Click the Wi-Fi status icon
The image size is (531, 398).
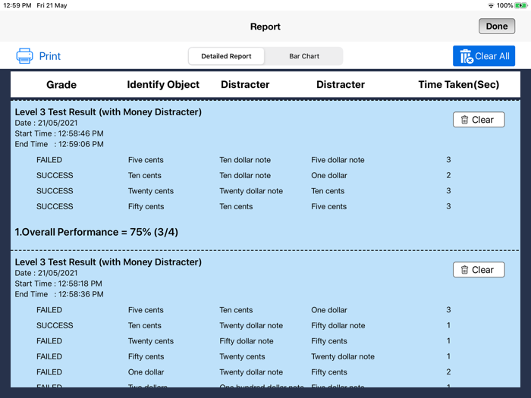(x=491, y=5)
